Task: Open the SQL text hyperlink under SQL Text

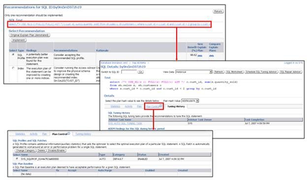Action: click(x=110, y=24)
